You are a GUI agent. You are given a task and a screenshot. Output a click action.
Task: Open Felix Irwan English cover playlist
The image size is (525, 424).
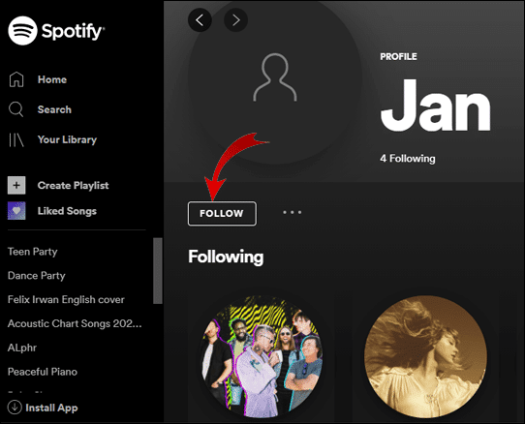(66, 299)
